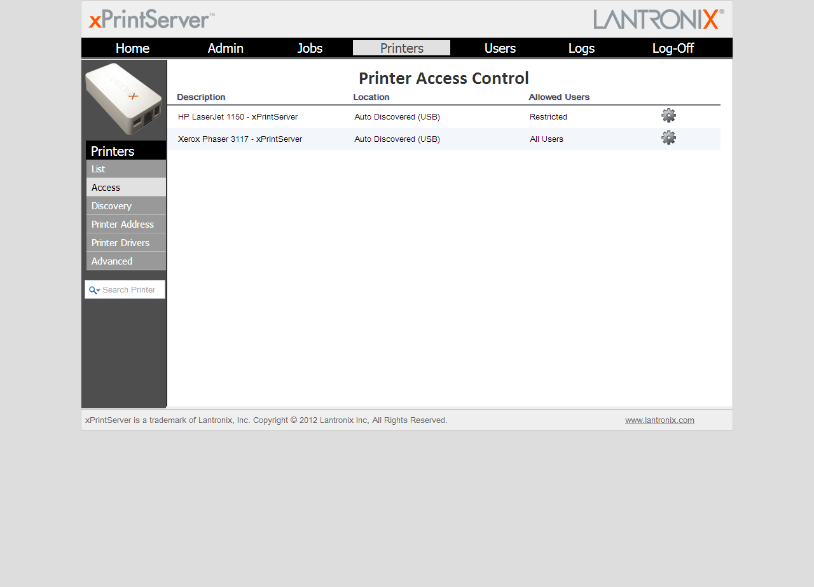
Task: Select Xerox Phaser 3117 - xPrintServer row
Action: (444, 139)
